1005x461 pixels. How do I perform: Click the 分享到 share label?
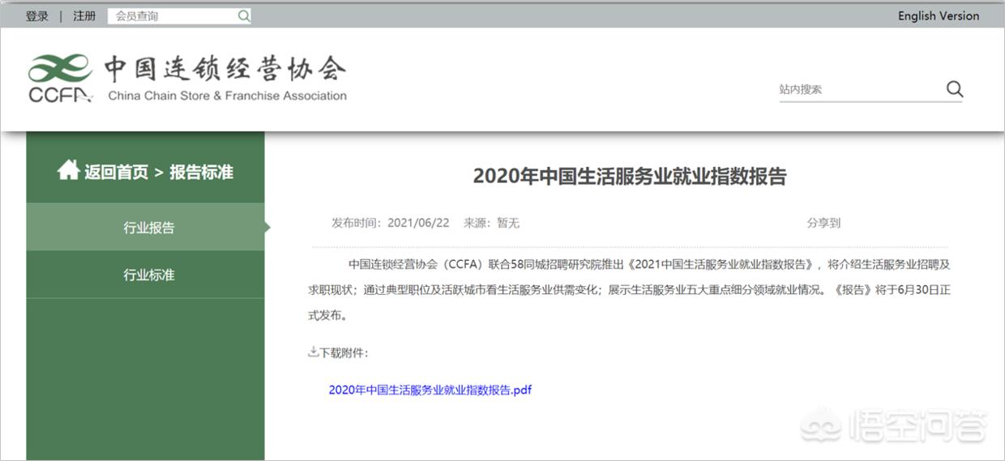[x=823, y=223]
